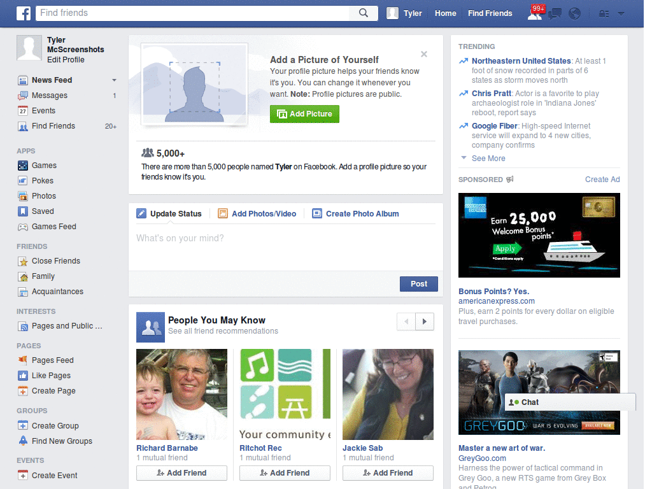
Task: Open americanexpress.com link
Action: pos(497,301)
